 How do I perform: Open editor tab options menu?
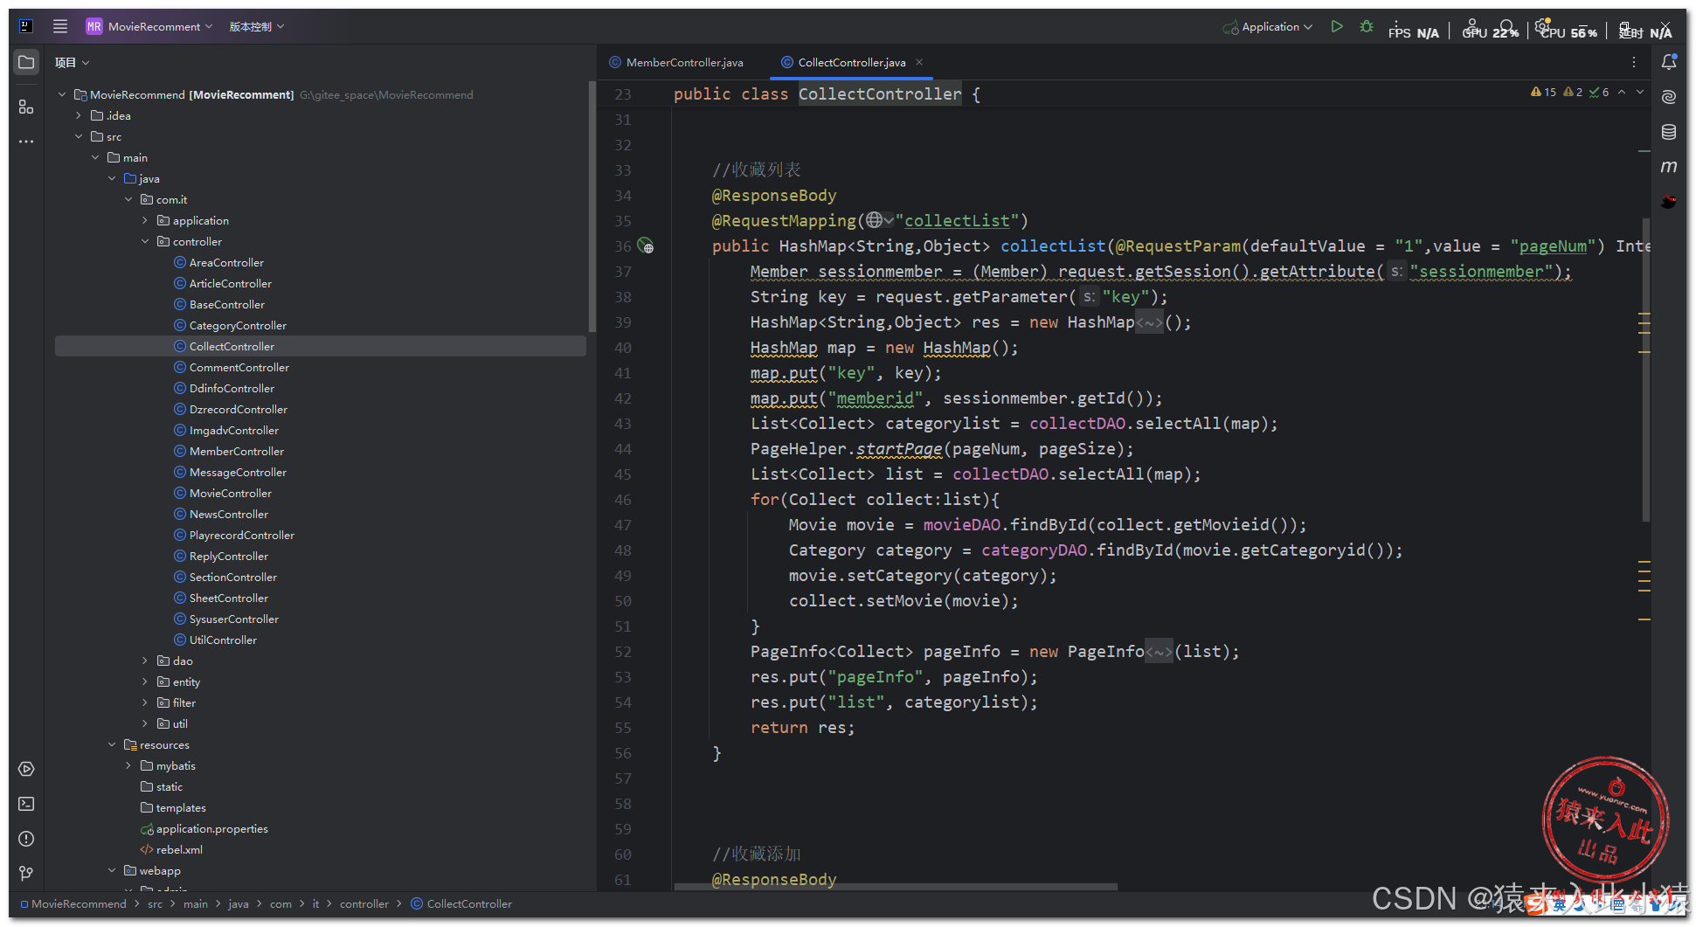click(x=1634, y=62)
